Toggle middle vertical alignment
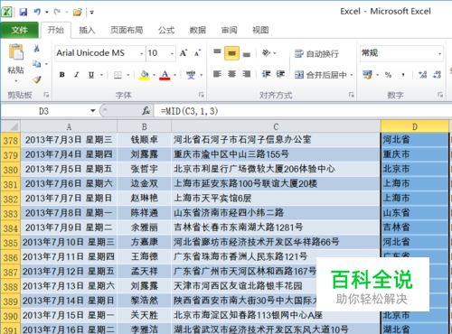 (x=231, y=53)
